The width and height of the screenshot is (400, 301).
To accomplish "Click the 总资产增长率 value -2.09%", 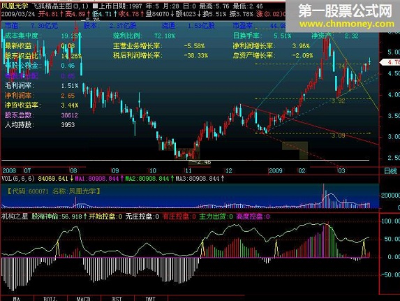I will tap(302, 55).
